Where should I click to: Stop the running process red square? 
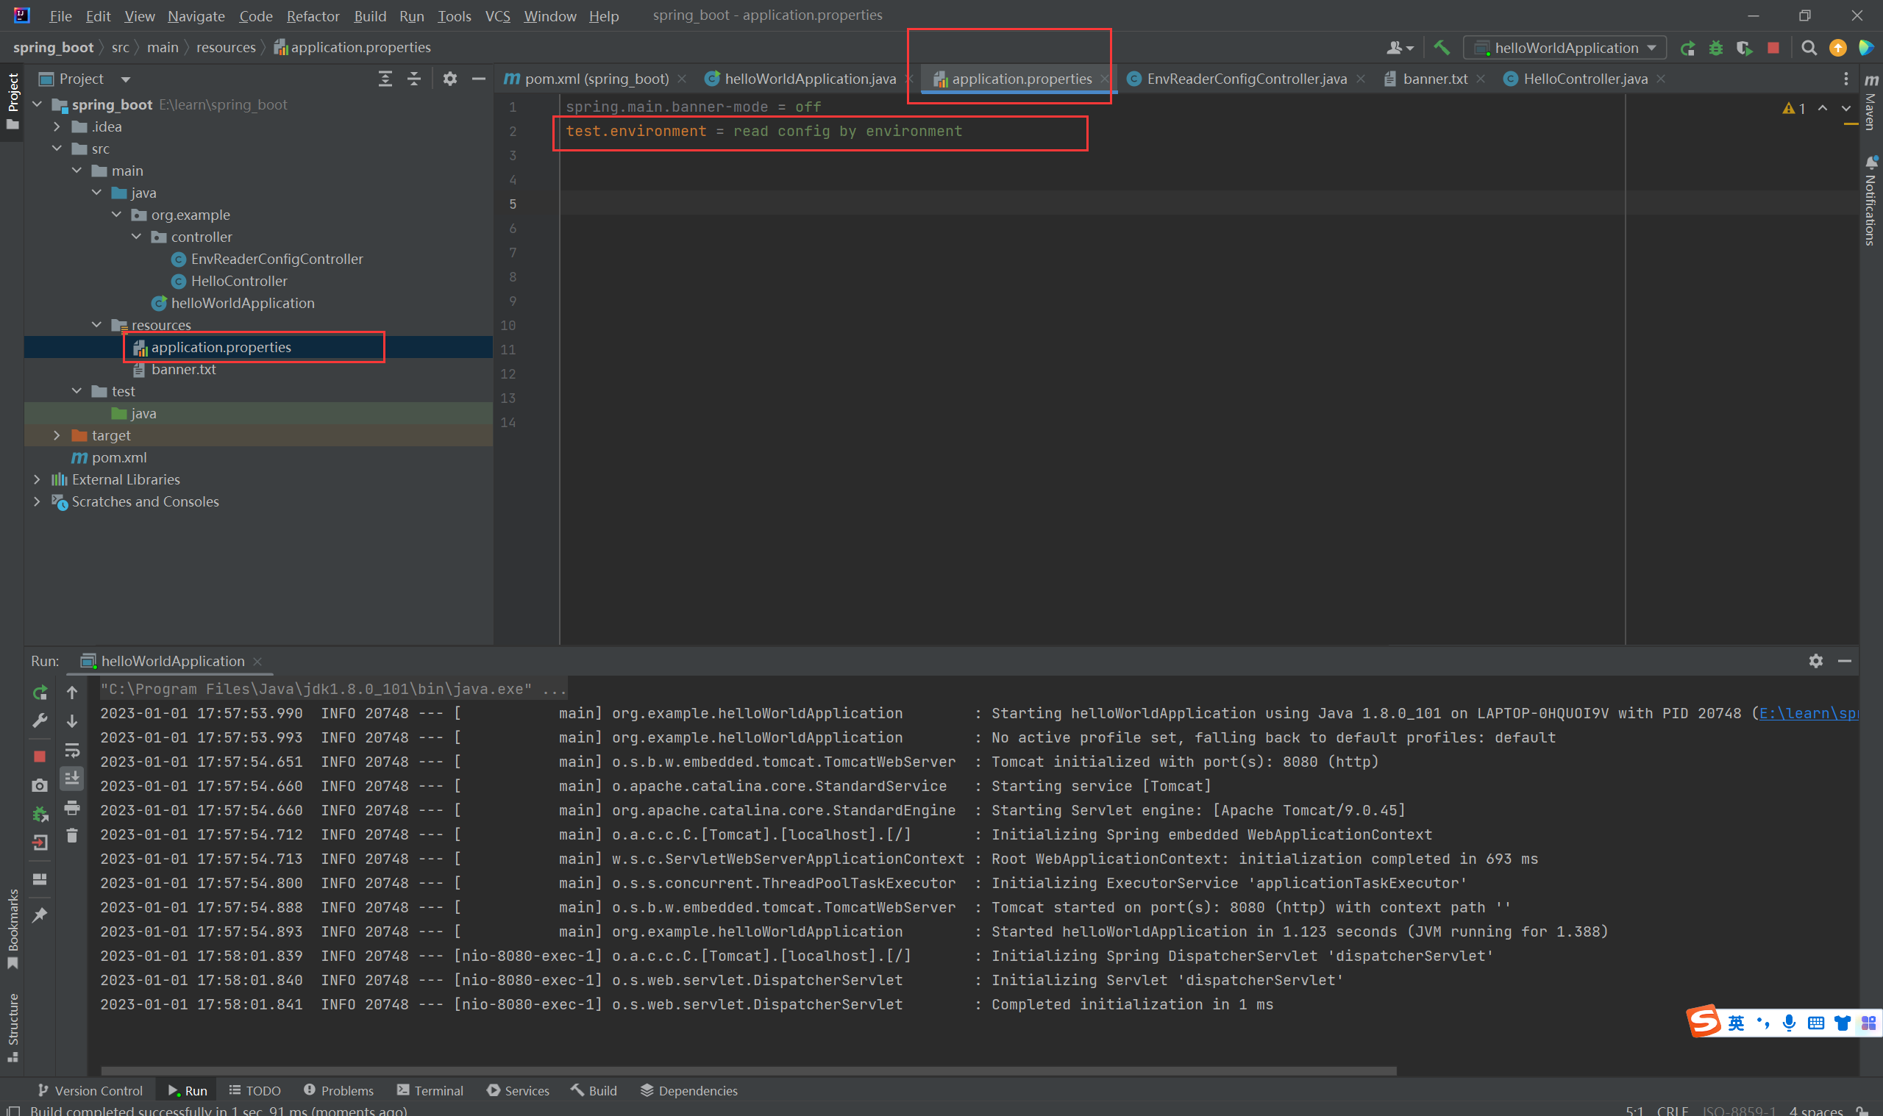tap(1773, 48)
